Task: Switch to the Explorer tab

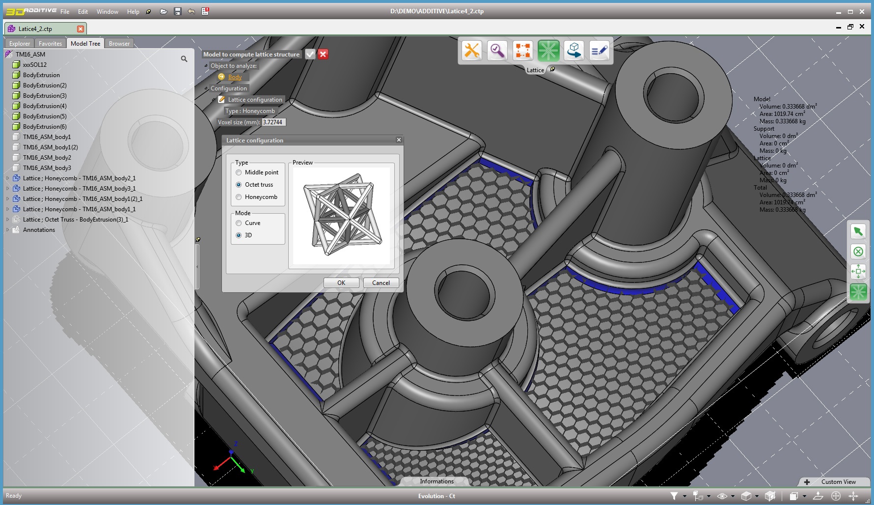Action: (20, 44)
